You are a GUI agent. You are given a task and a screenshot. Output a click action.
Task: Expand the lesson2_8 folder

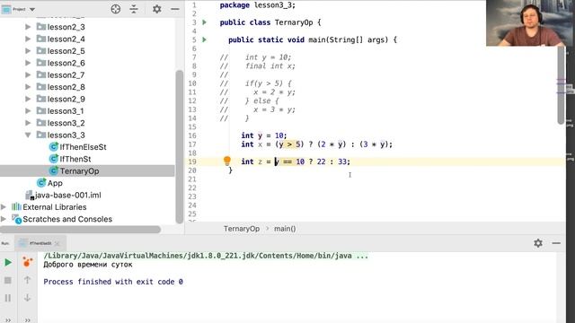[x=28, y=87]
